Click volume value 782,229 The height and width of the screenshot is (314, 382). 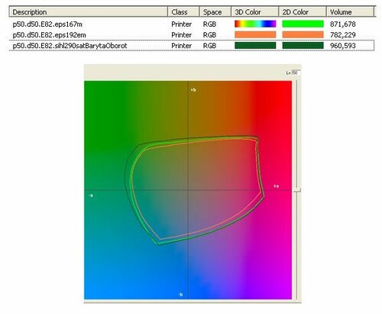[343, 35]
